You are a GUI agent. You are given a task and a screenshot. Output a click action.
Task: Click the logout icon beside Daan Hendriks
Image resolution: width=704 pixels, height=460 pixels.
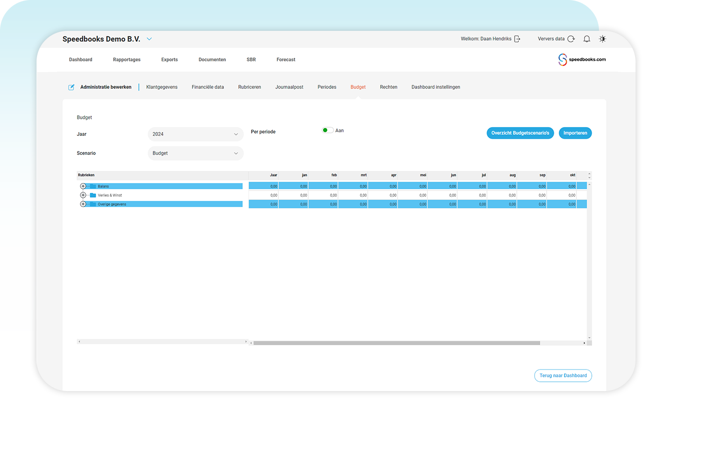point(517,39)
